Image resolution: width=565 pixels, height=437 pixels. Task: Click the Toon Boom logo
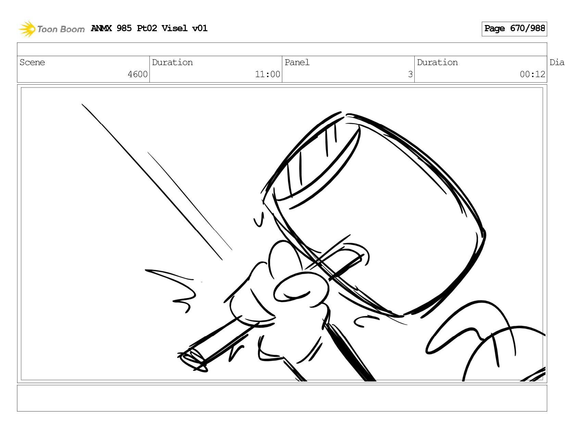(51, 29)
